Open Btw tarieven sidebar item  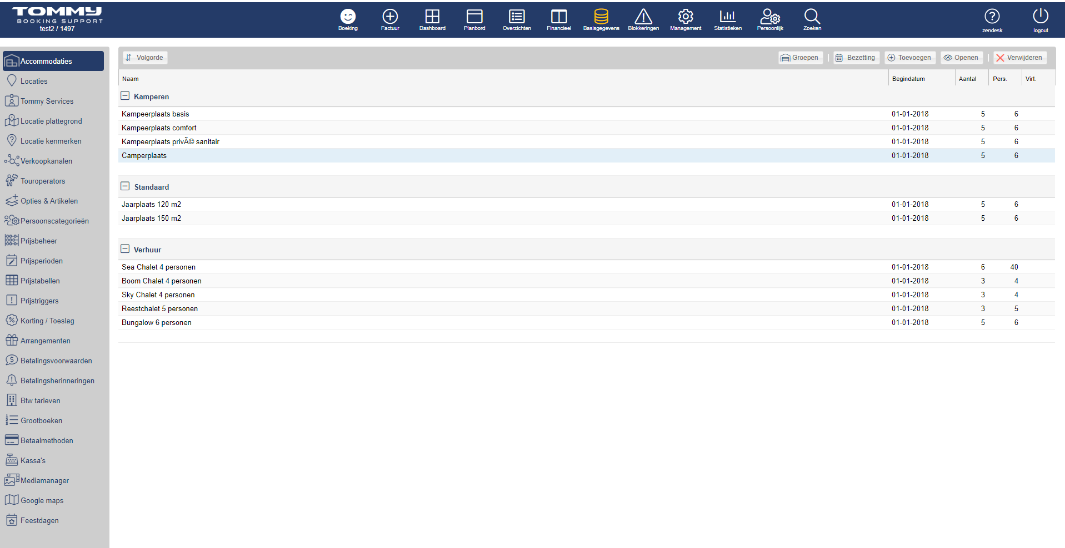[53, 400]
